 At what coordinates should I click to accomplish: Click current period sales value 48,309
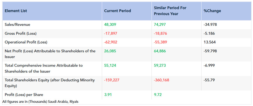click(110, 25)
